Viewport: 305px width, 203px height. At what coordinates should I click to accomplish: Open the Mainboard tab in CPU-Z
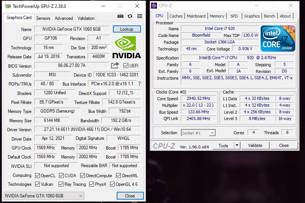click(x=196, y=16)
